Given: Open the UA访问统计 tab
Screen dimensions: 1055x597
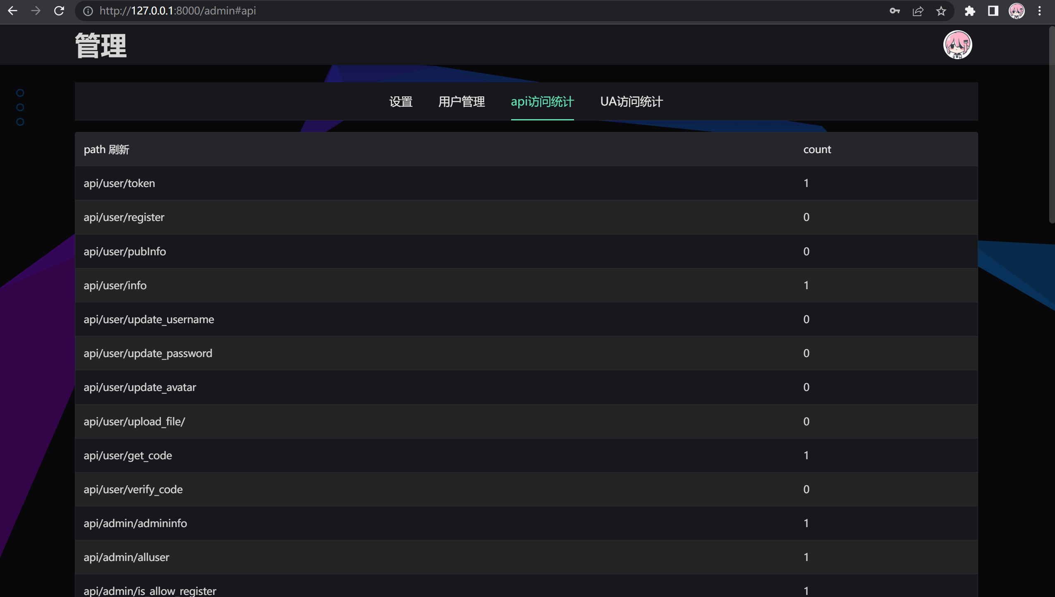Looking at the screenshot, I should point(632,102).
